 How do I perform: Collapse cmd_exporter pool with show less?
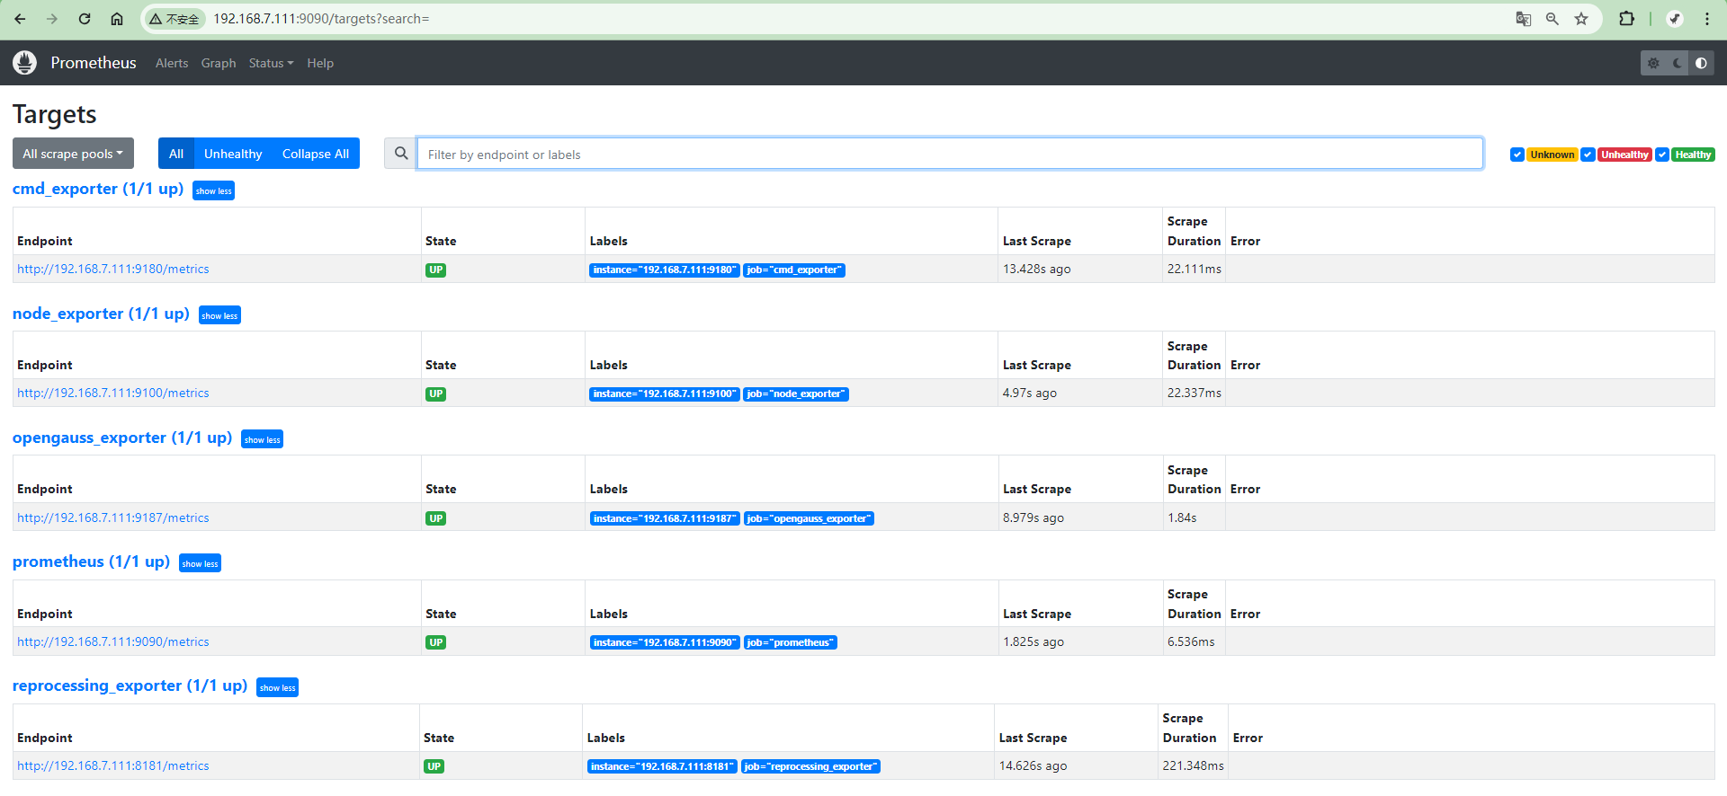pos(213,190)
